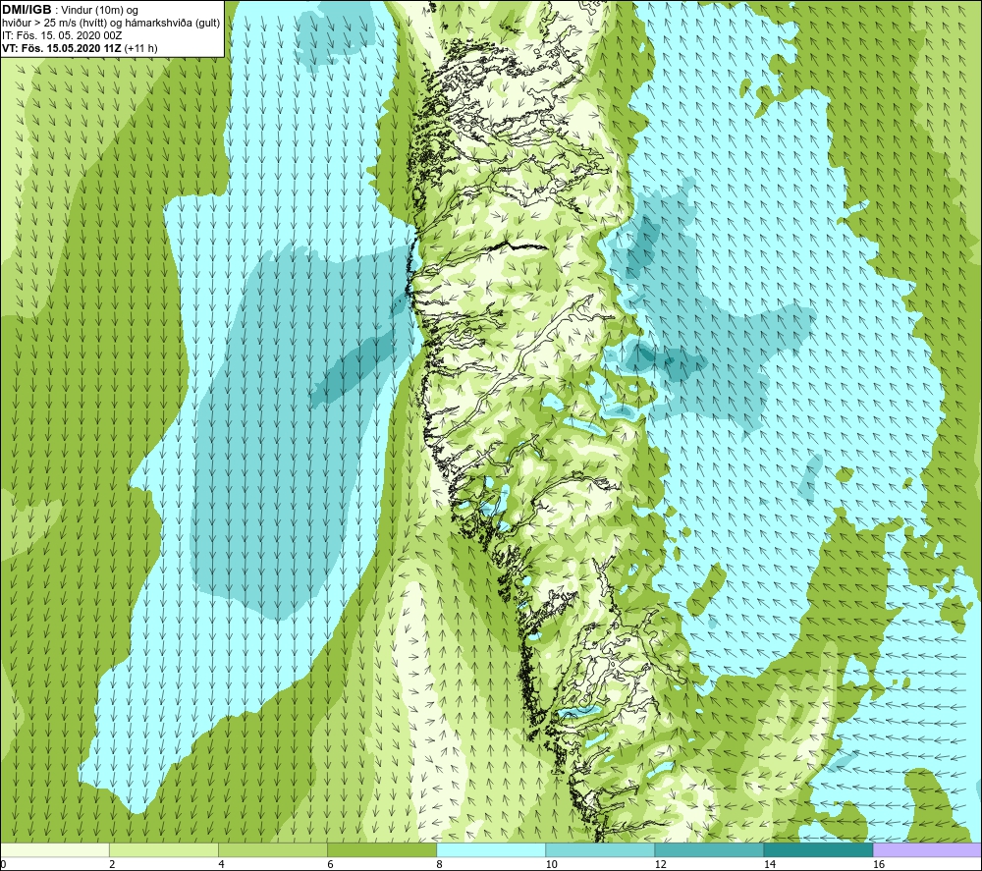The width and height of the screenshot is (982, 871).
Task: Click the 'IT: Fös. 15. 05. 2020 00Z' line
Action: pyautogui.click(x=62, y=35)
